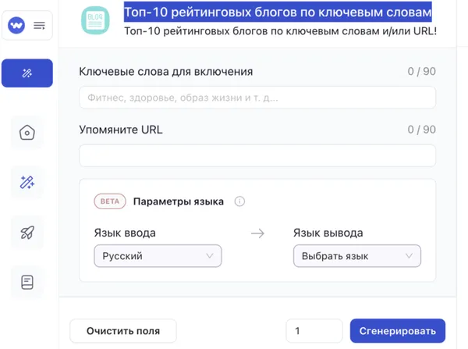Click the results count field showing 1

tap(314, 331)
